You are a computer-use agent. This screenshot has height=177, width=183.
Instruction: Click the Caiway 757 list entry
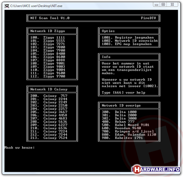coord(49,96)
